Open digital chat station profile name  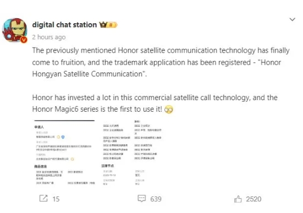pos(65,25)
